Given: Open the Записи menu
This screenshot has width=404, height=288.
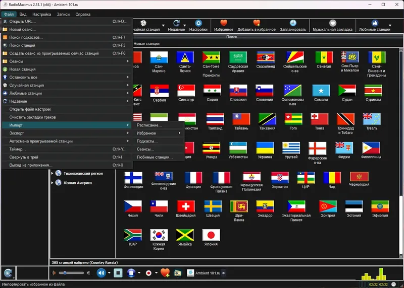Looking at the screenshot, I should pos(63,14).
